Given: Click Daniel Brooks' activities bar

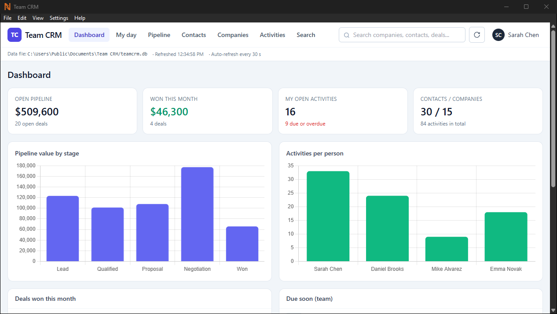Looking at the screenshot, I should click(x=387, y=229).
